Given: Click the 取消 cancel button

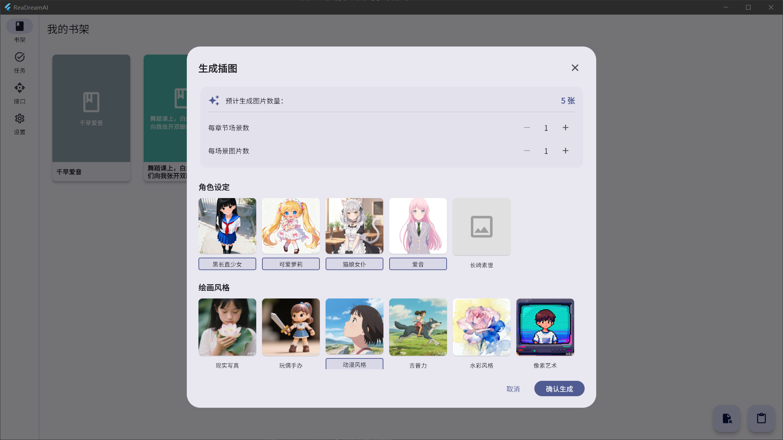Looking at the screenshot, I should tap(513, 389).
